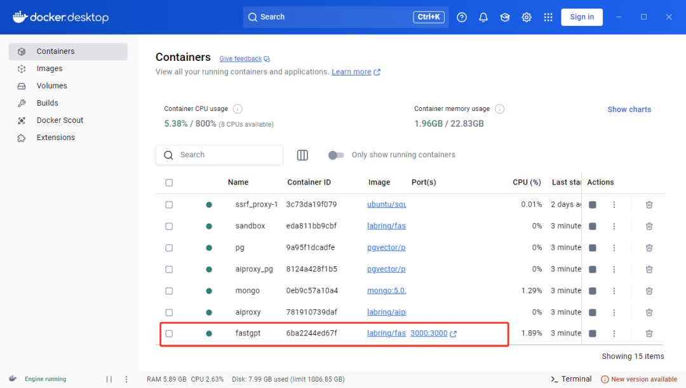Check the fastgpt container checkbox
Viewport: 686px width, 388px height.
(169, 333)
